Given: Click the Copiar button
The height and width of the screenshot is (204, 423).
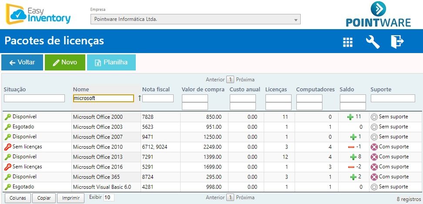Looking at the screenshot, I should click(44, 198).
